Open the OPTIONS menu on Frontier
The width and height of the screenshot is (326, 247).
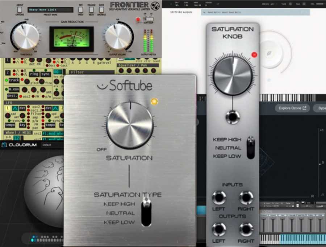[20, 9]
